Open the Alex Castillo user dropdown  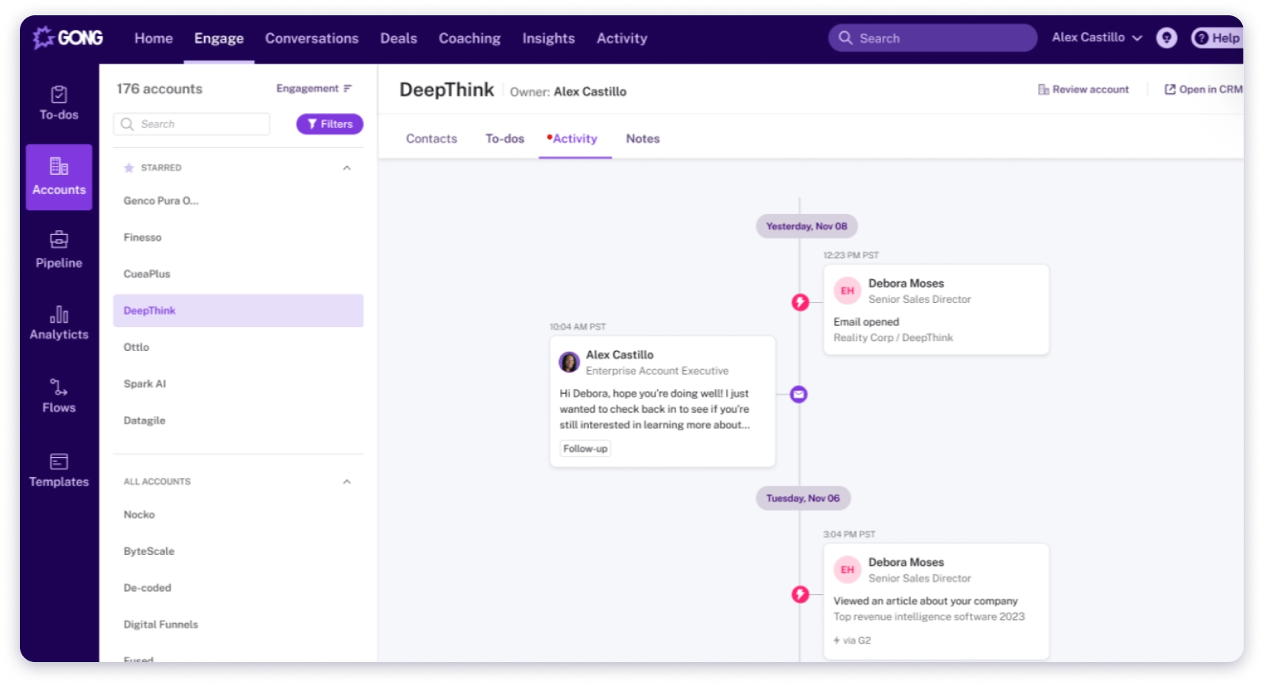click(1097, 37)
